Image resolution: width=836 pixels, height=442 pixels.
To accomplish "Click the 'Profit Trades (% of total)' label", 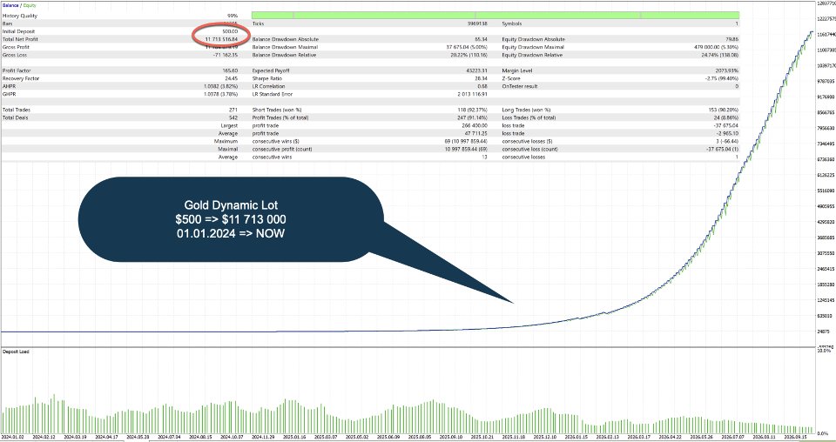I will pyautogui.click(x=280, y=117).
